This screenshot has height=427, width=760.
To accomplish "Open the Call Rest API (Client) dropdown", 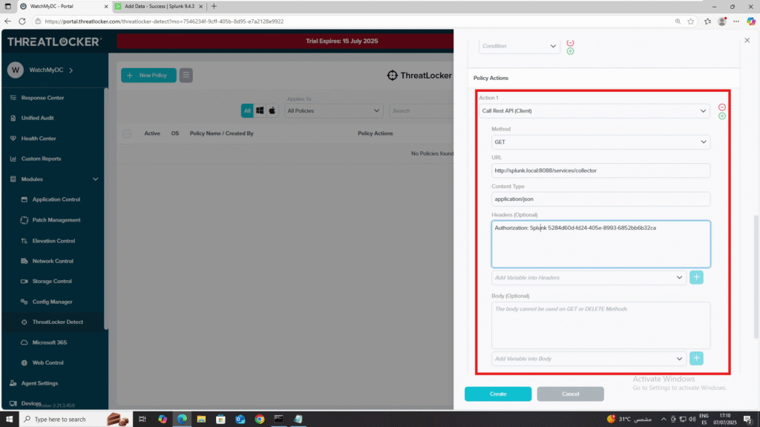I will [x=594, y=111].
